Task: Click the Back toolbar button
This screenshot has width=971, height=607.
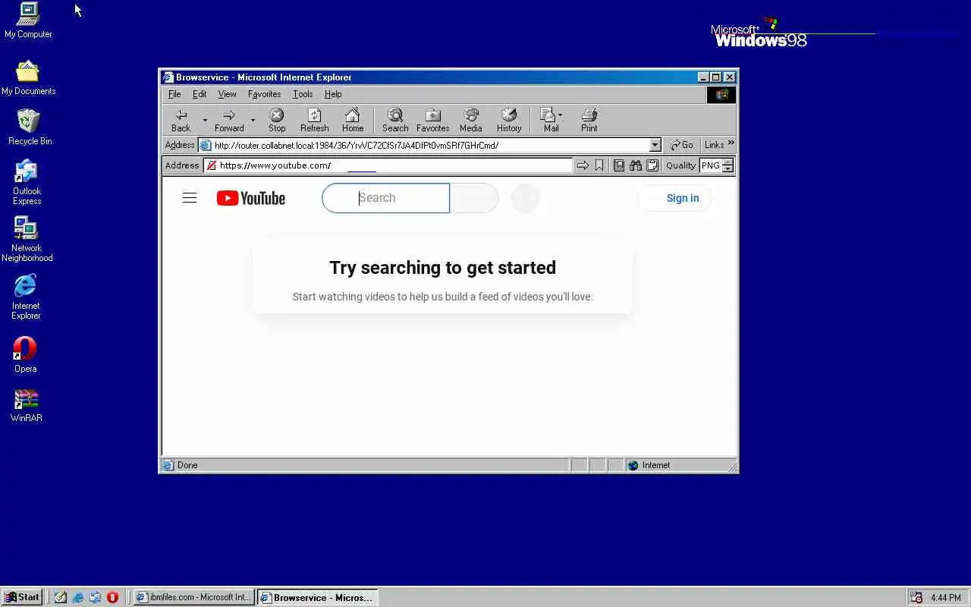Action: [181, 120]
